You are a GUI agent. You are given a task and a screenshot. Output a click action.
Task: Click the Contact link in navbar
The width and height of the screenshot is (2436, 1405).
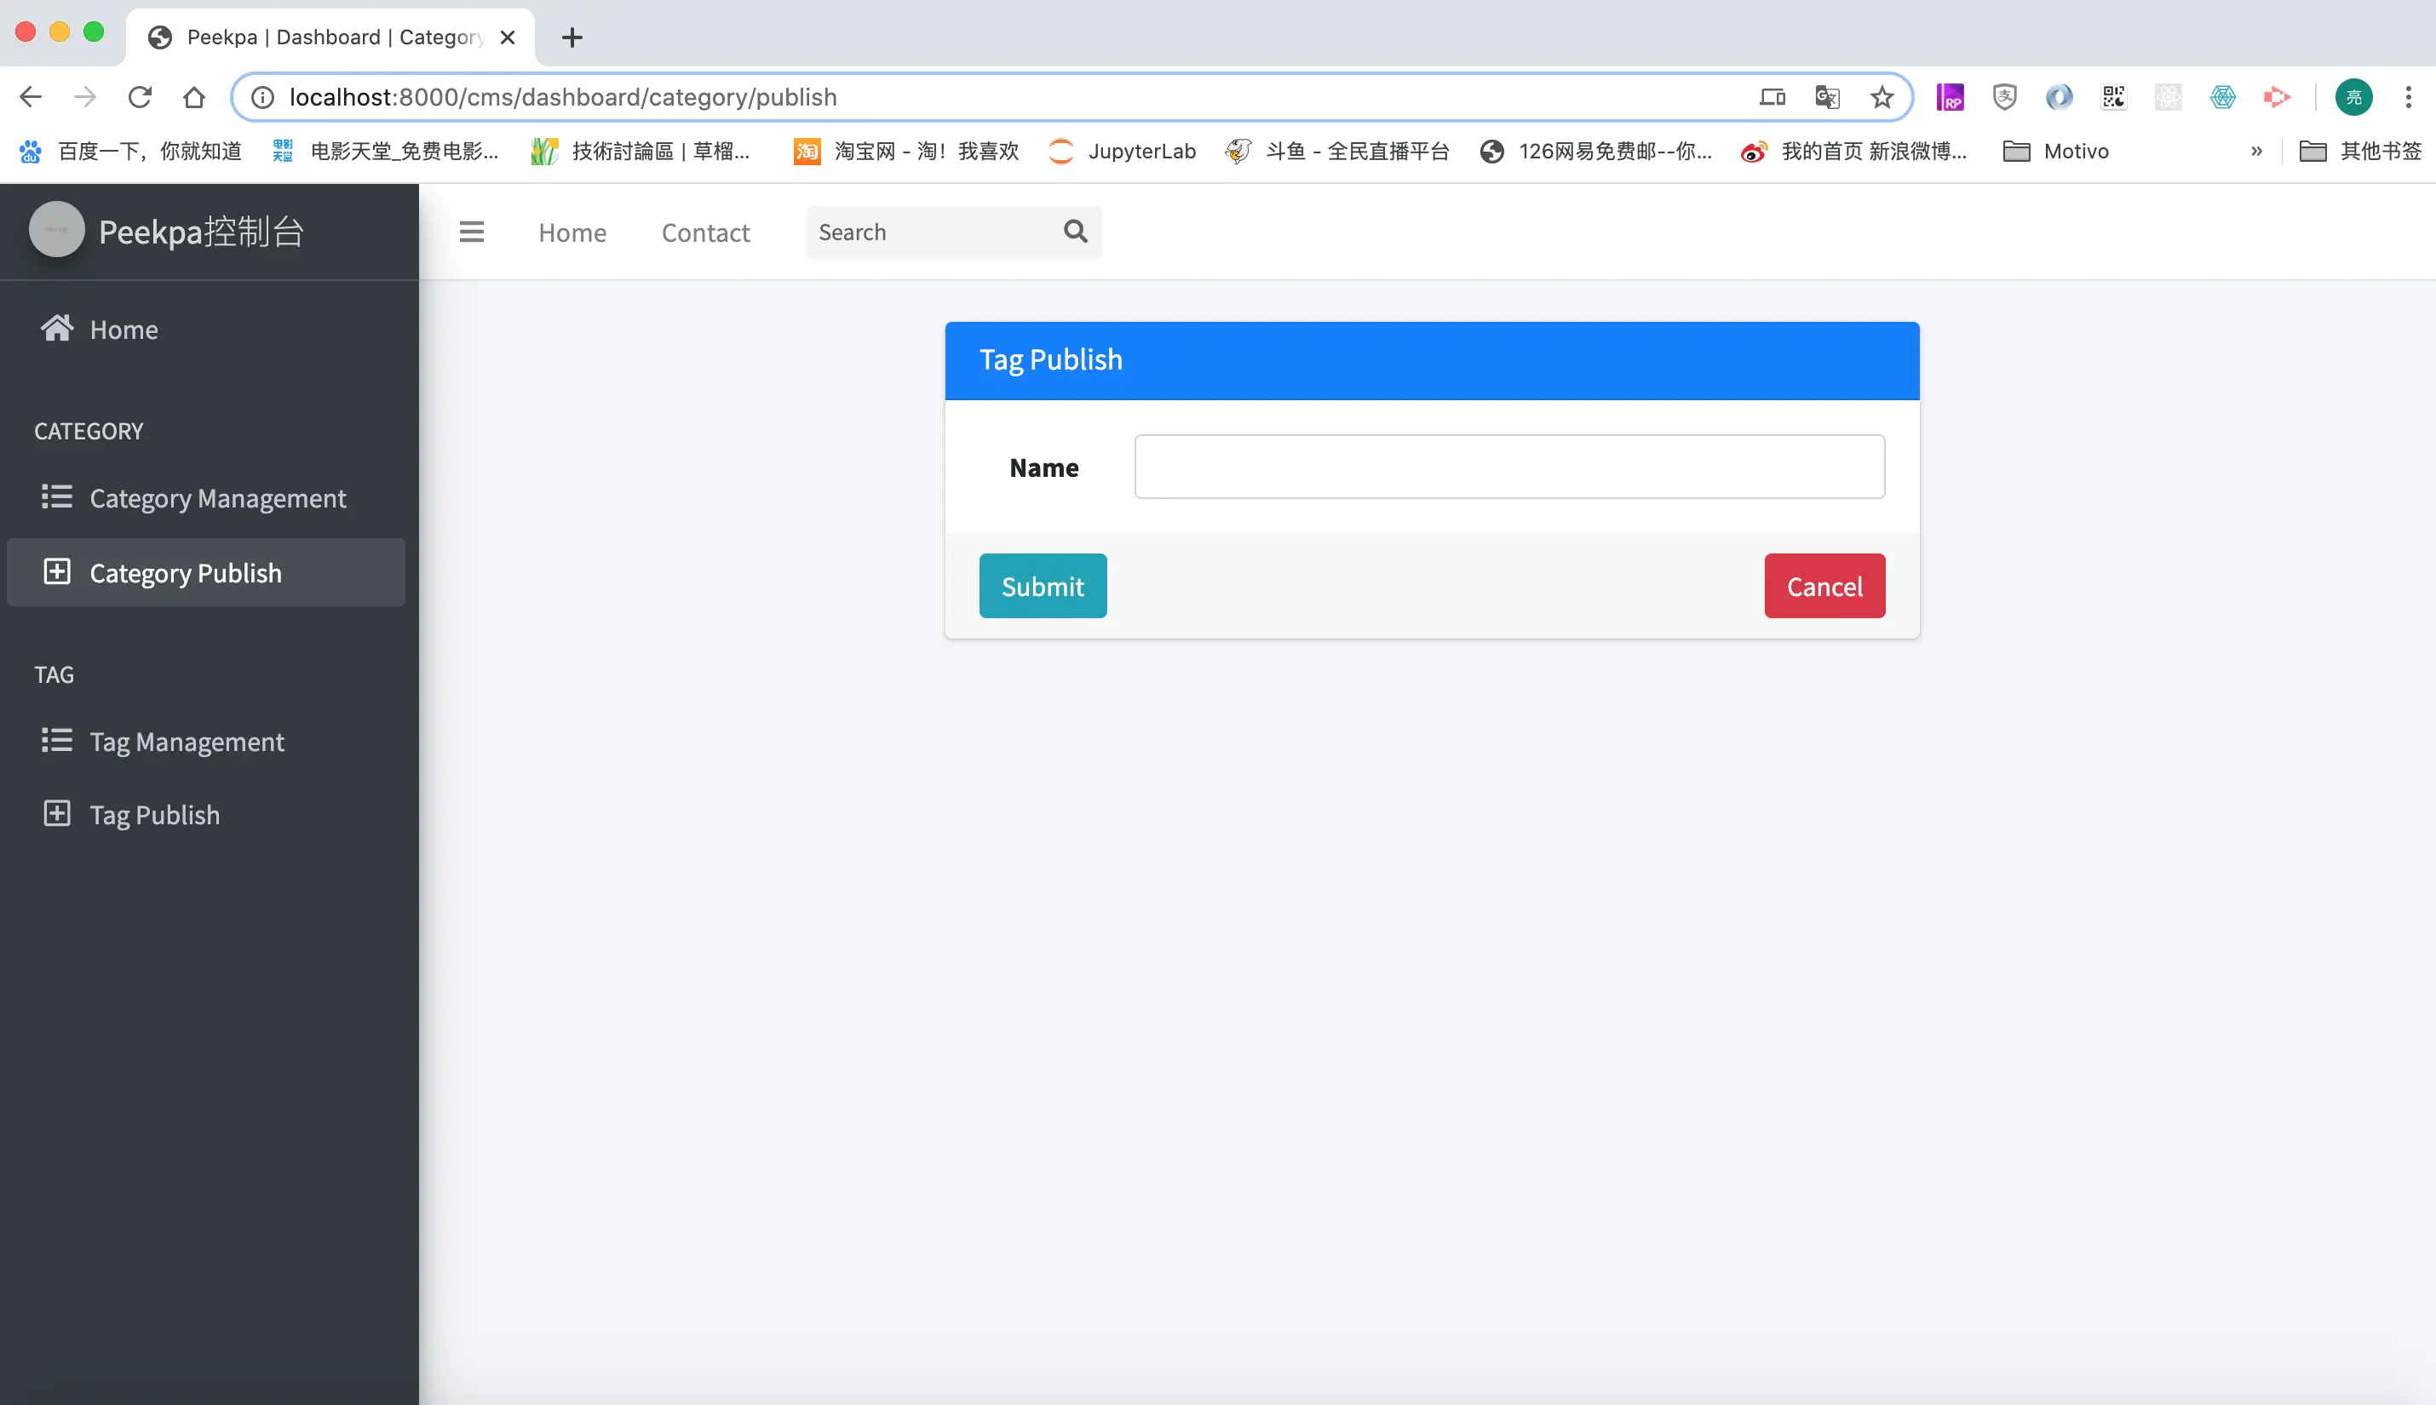click(x=704, y=232)
